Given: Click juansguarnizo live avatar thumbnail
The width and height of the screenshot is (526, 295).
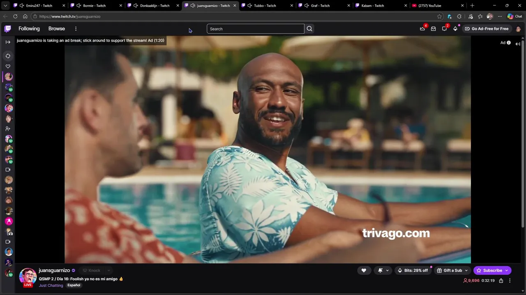Looking at the screenshot, I should (28, 277).
